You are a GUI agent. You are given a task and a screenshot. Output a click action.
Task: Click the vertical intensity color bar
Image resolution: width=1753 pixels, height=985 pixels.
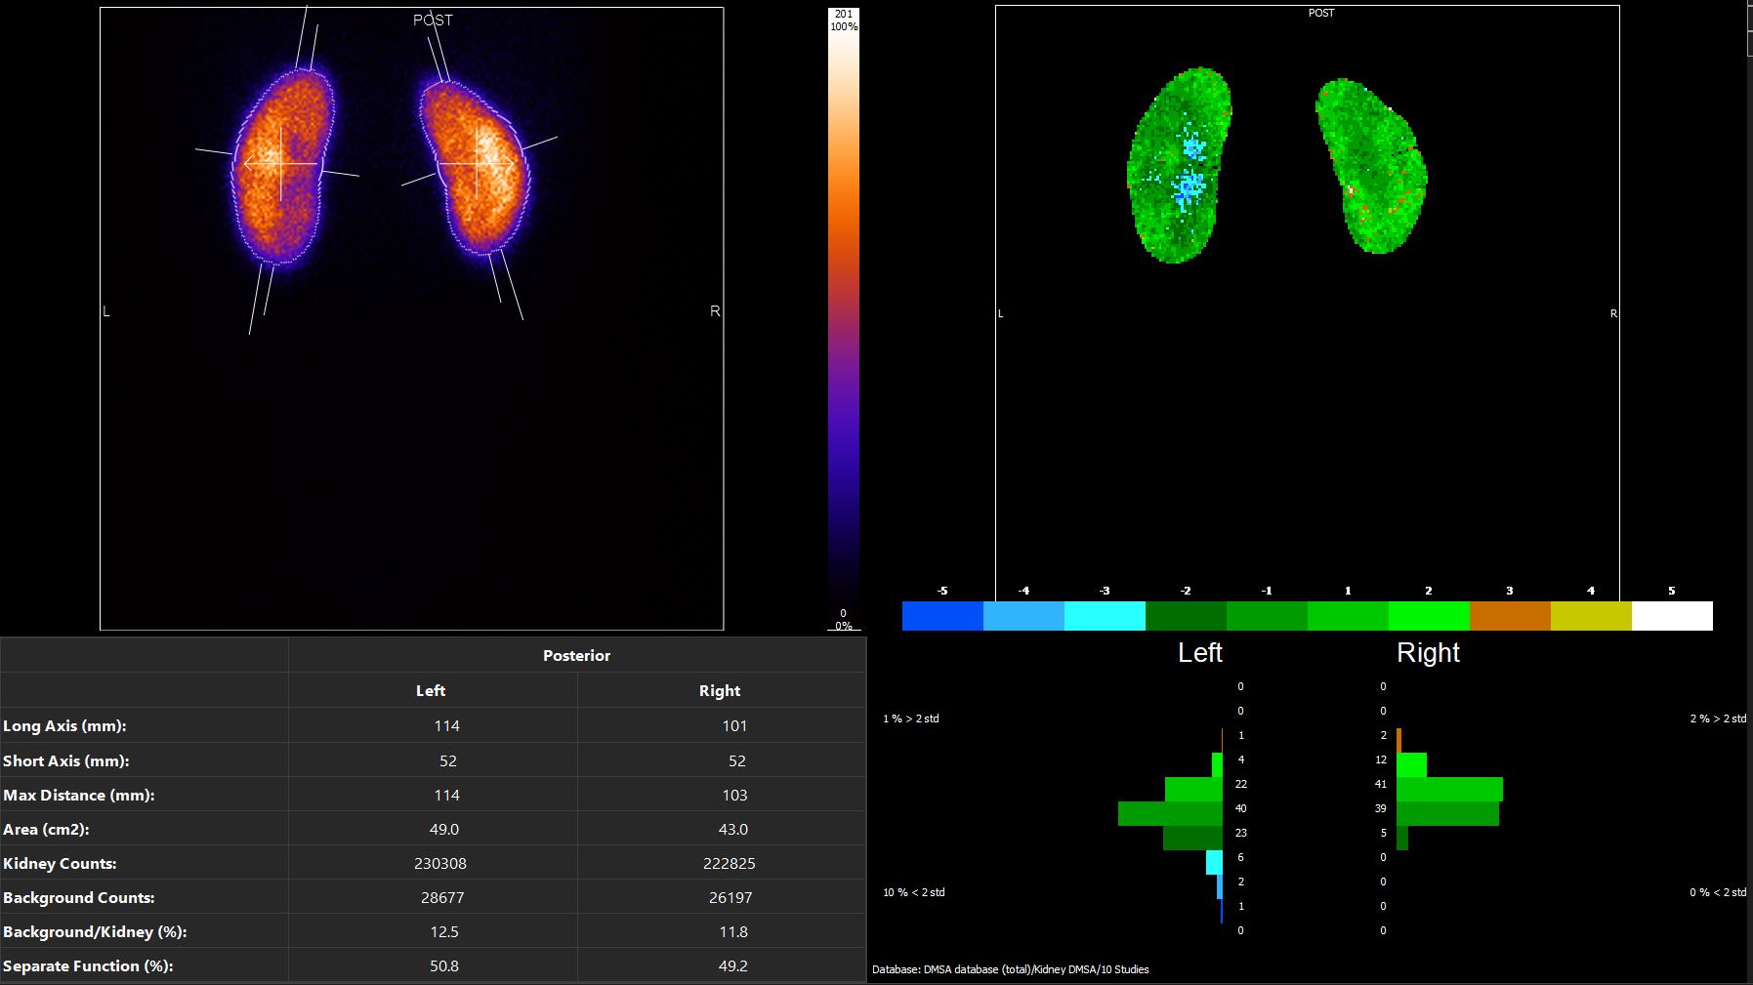coord(844,317)
